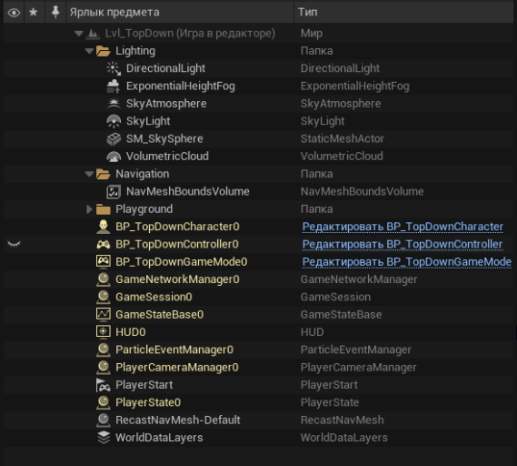Click the eye visibility column header
Image resolution: width=517 pixels, height=466 pixels.
coord(14,13)
